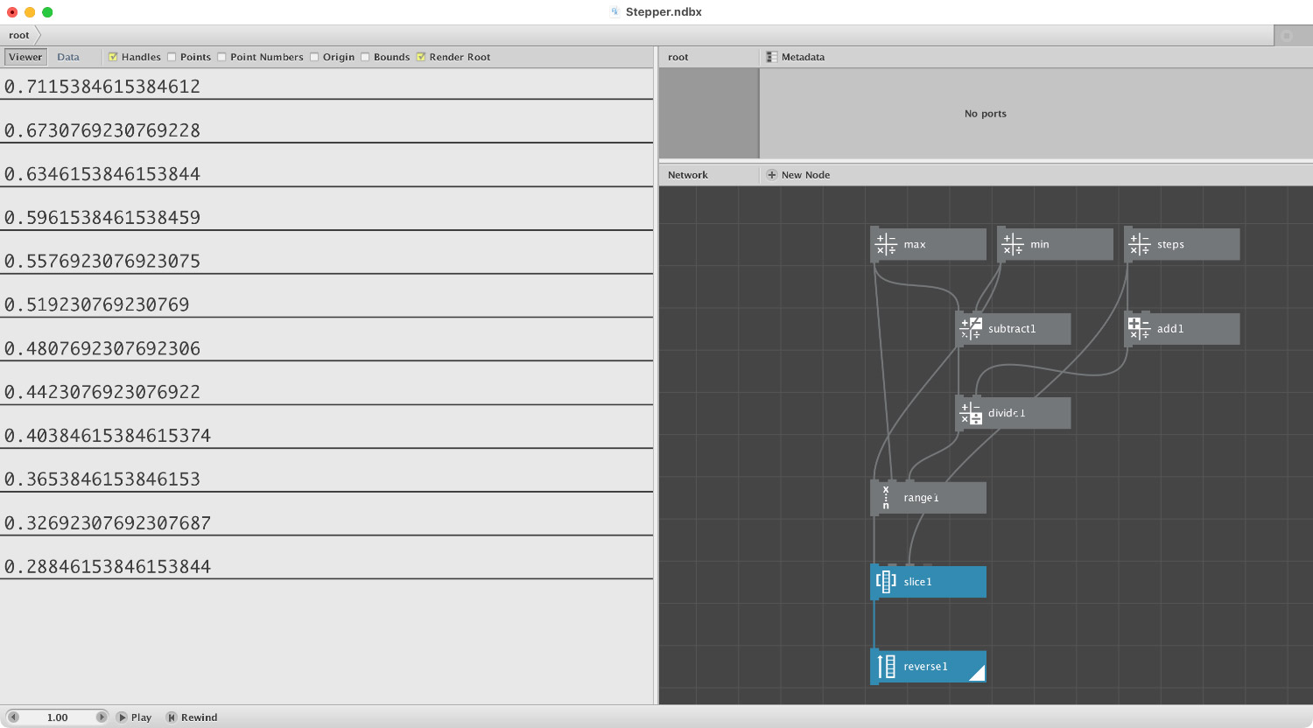The image size is (1313, 728).
Task: Click the Metadata list icon
Action: tap(771, 57)
